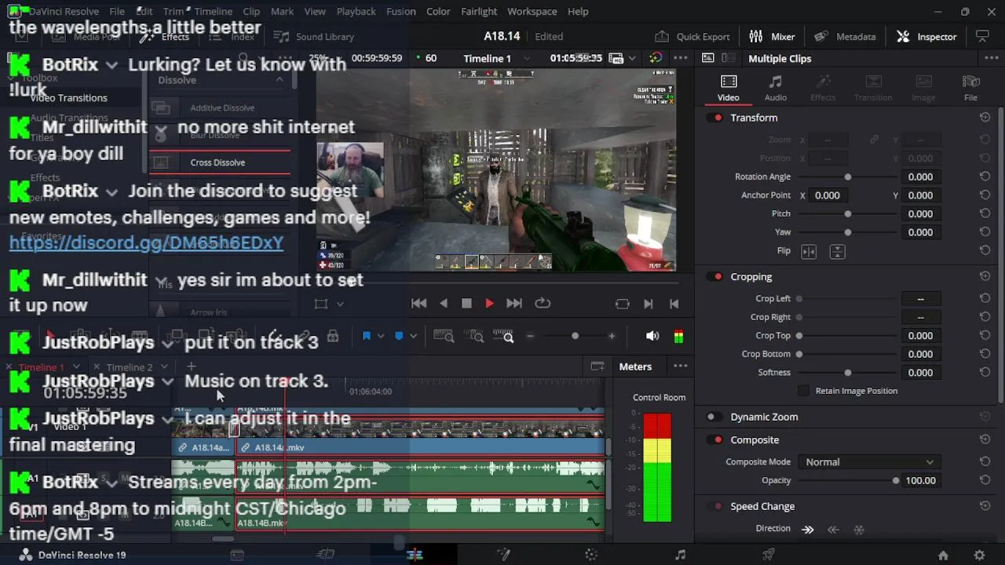Click the full extent zoom icon
Screen dimensions: 1005x565
click(444, 337)
